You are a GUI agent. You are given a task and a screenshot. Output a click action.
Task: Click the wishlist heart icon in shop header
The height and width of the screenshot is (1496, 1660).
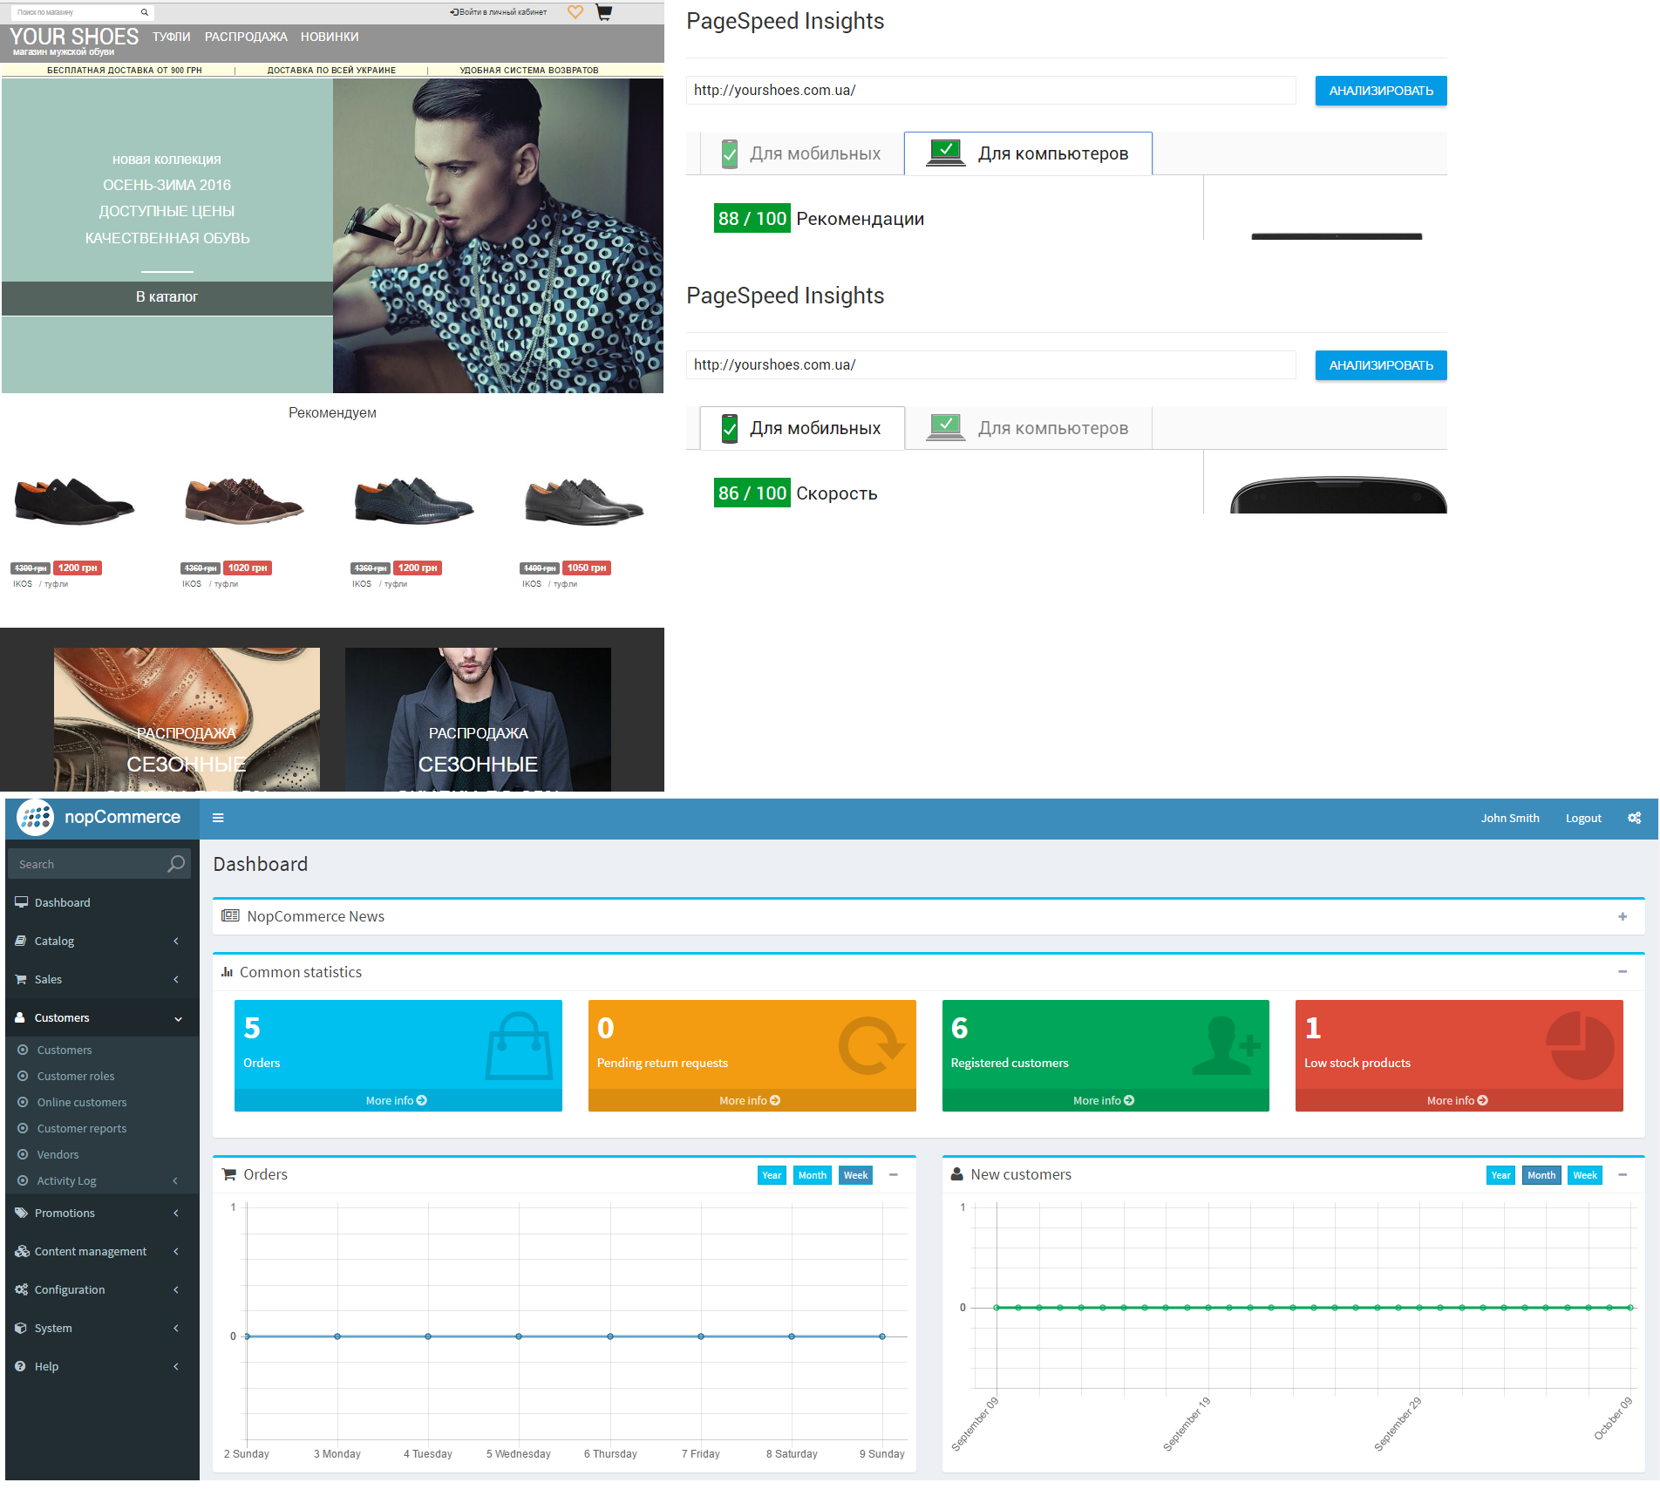[575, 12]
